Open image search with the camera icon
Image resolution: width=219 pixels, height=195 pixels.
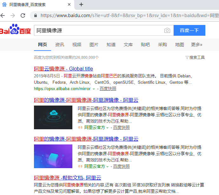167,30
